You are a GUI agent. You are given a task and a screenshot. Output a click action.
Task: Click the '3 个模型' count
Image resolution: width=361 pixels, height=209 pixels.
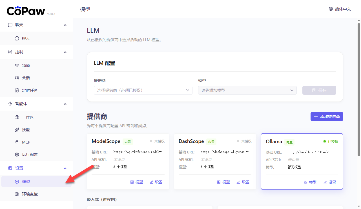(207, 167)
